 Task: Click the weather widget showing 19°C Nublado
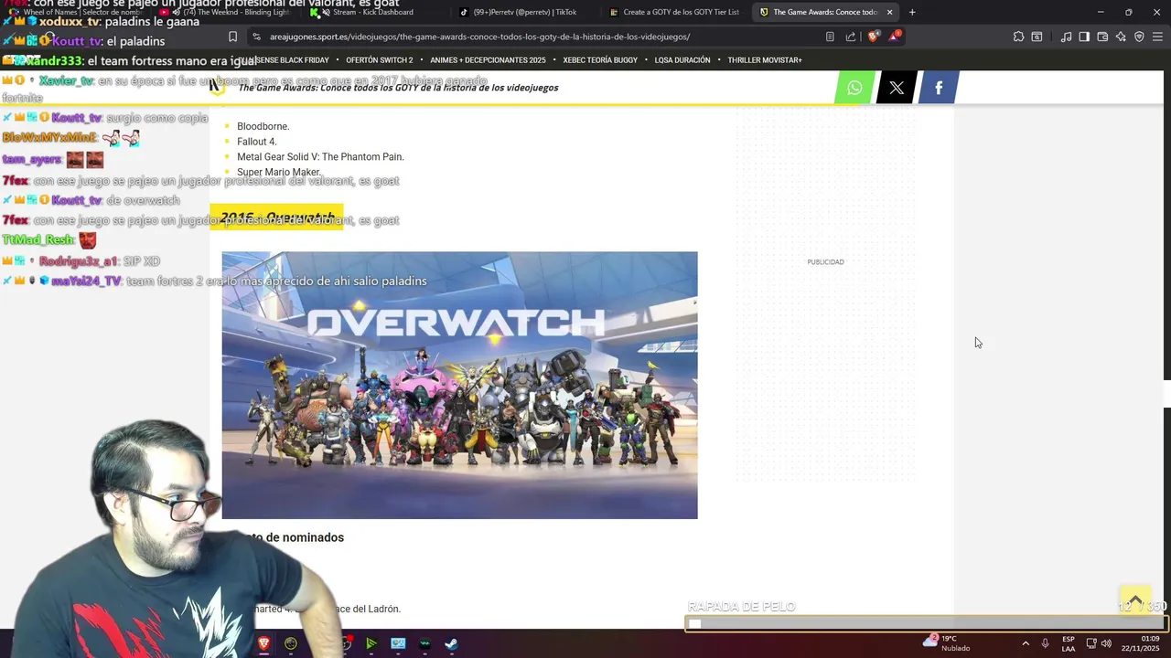point(948,643)
